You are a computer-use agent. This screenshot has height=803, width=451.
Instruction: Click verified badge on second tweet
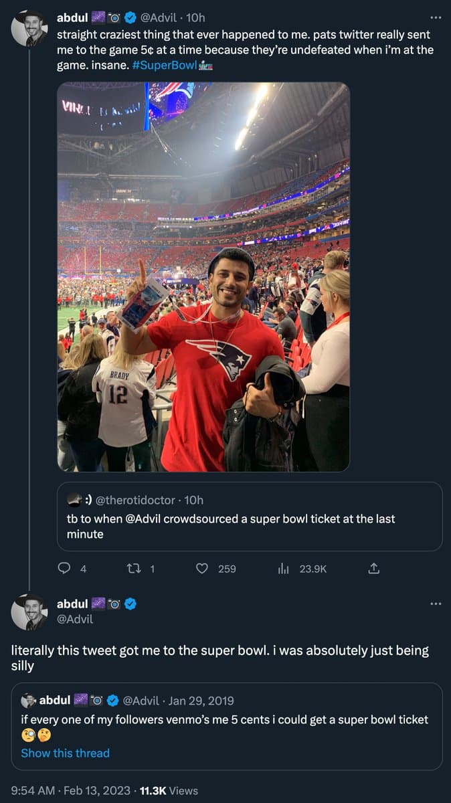pyautogui.click(x=130, y=604)
